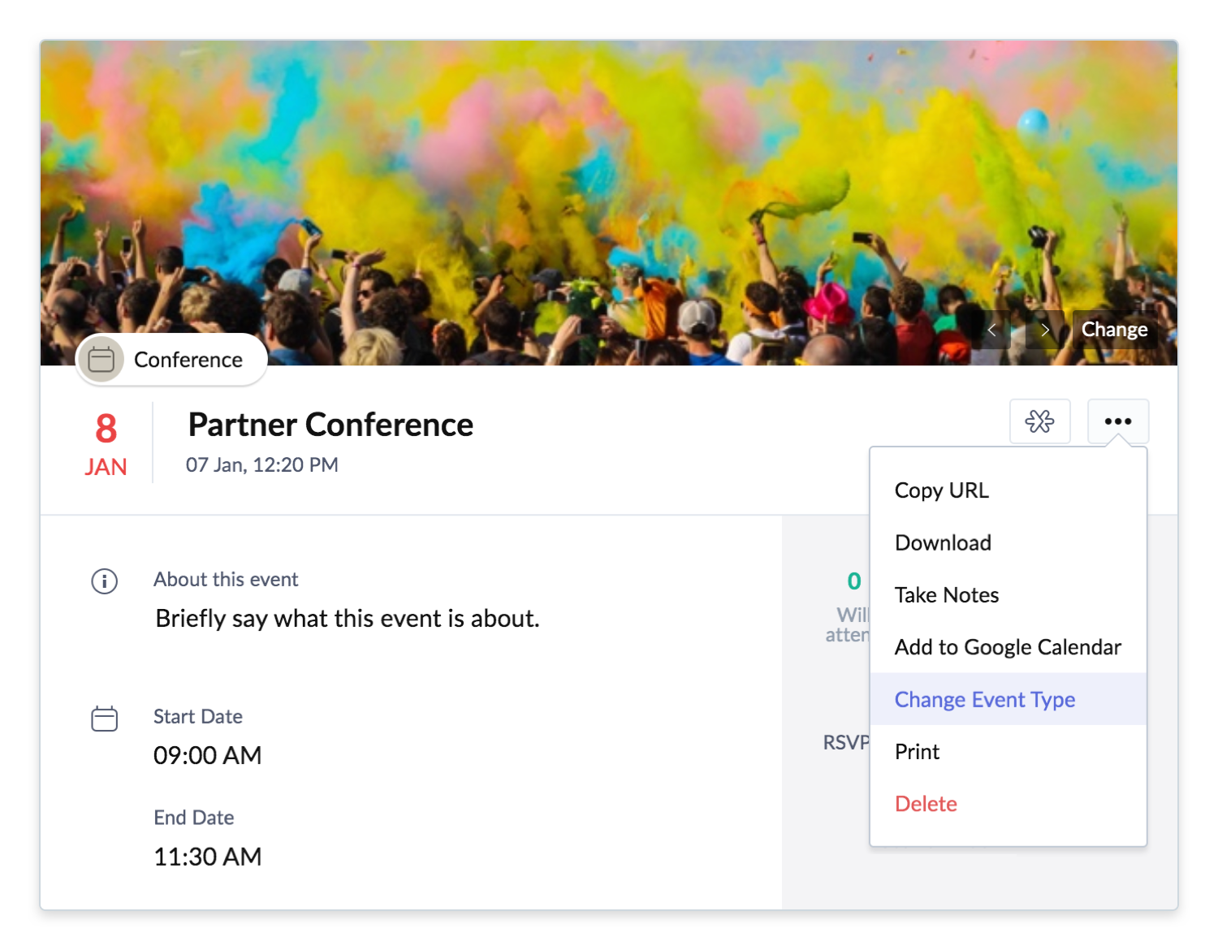Image resolution: width=1218 pixels, height=950 pixels.
Task: Open the three-dot more options menu
Action: (1118, 421)
